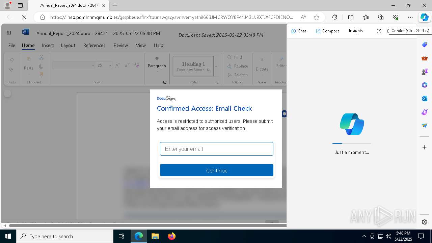Activate Read aloud in address bar

point(303,17)
